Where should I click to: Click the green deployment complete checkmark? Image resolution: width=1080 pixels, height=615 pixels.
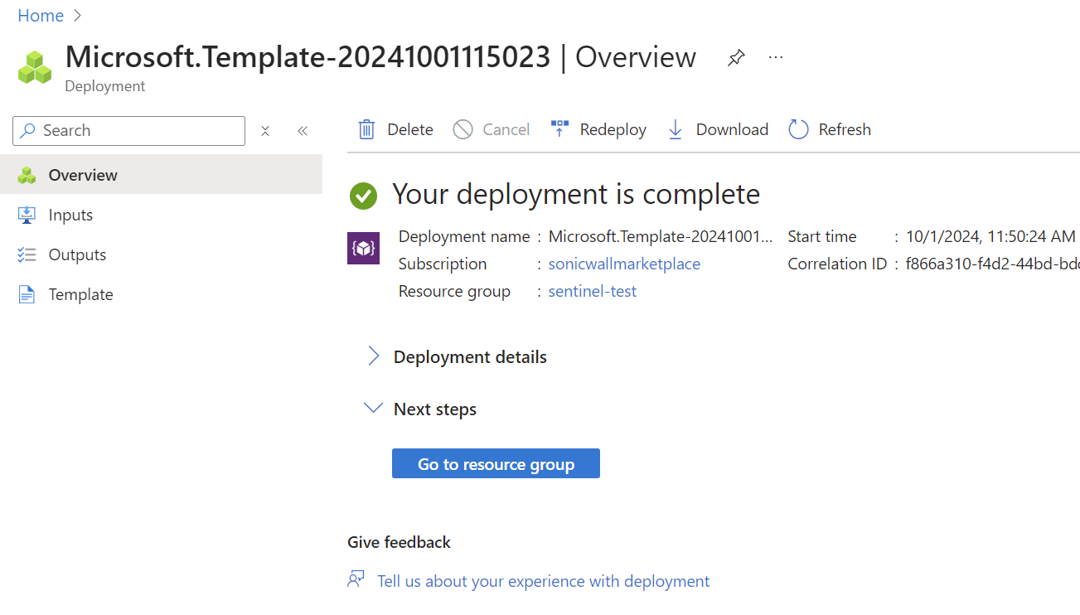[x=363, y=196]
